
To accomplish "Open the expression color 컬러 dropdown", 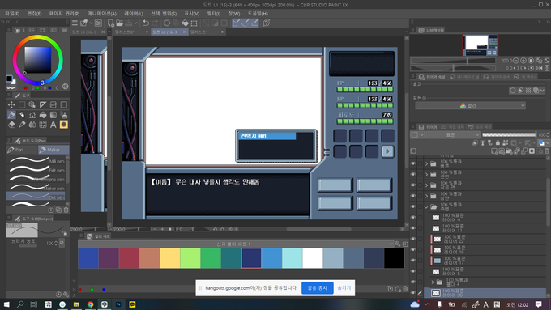I will click(470, 106).
